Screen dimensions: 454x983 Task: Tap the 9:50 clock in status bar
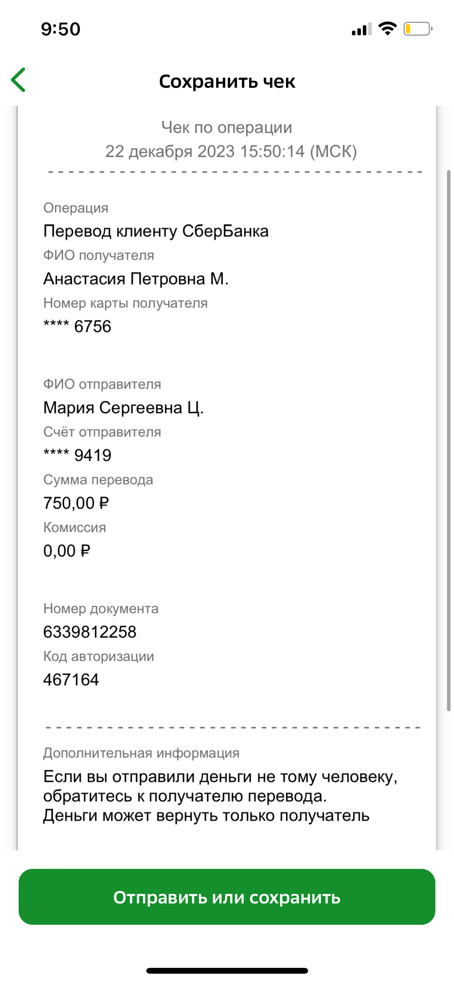point(61,29)
